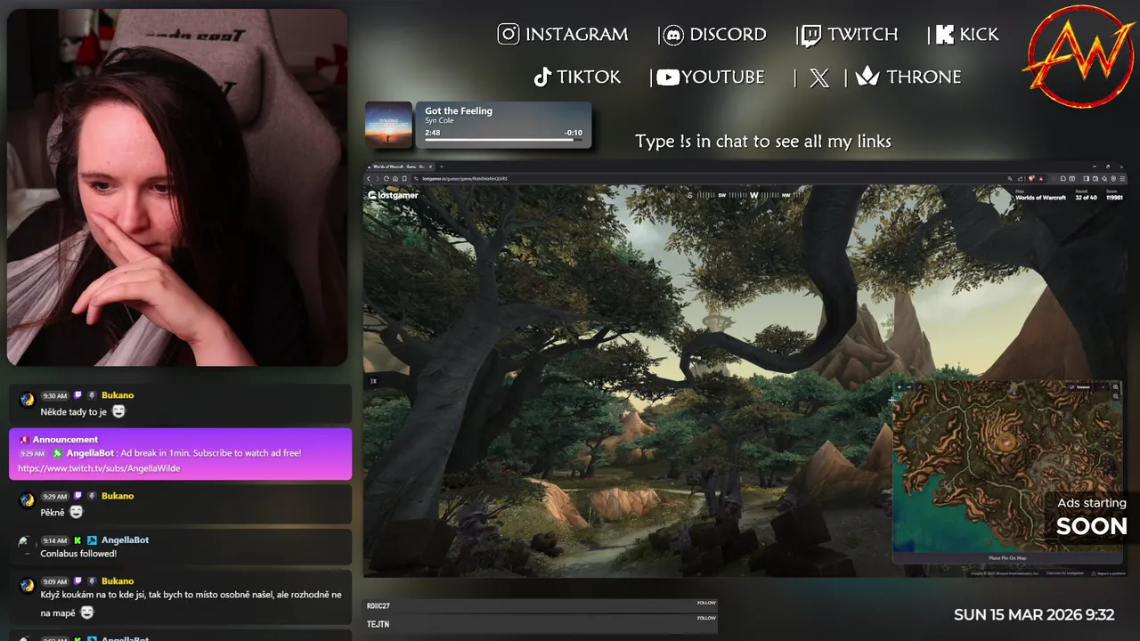This screenshot has height=641, width=1140.
Task: Click the Throne crown icon
Action: click(867, 77)
